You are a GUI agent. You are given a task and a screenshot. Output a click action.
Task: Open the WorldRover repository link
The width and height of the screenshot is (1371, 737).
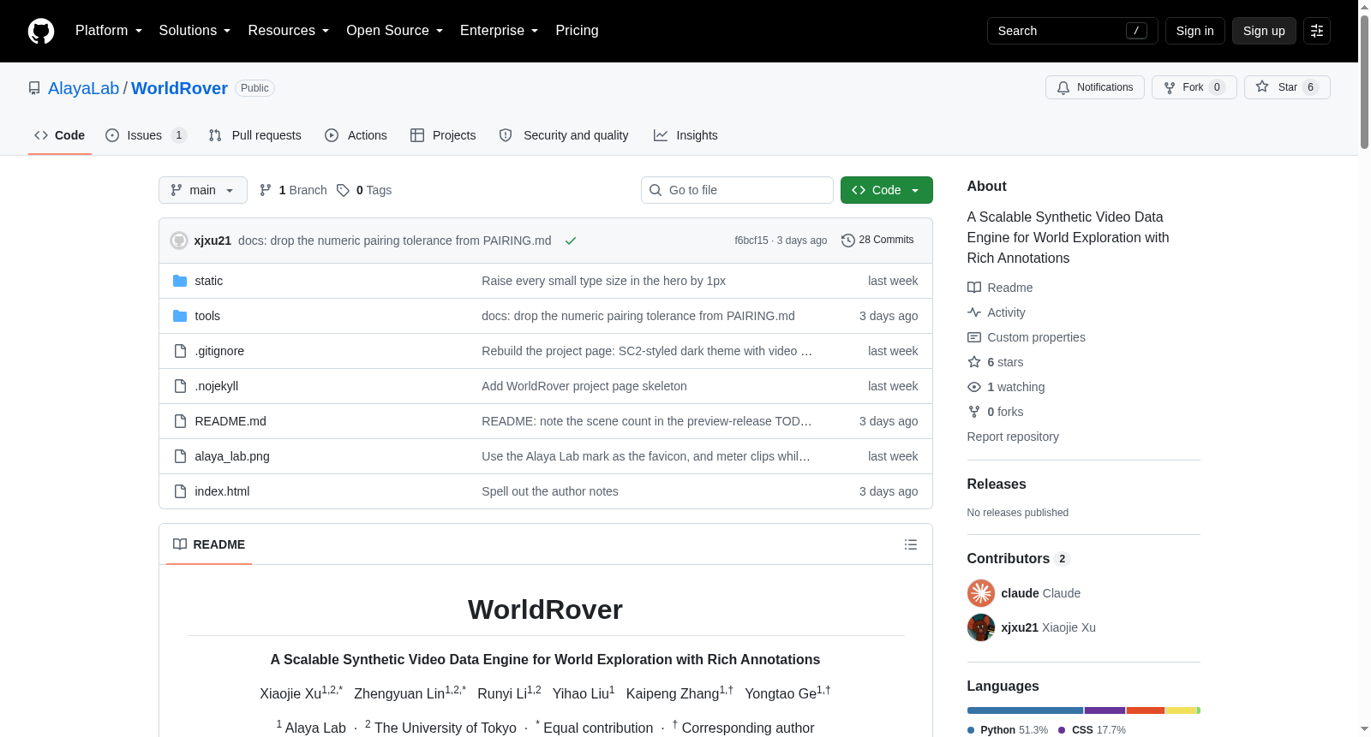click(x=179, y=88)
